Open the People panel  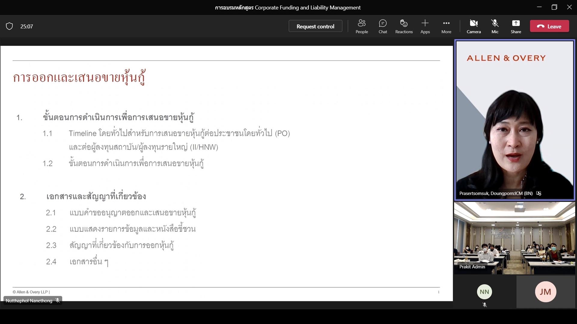coord(362,26)
